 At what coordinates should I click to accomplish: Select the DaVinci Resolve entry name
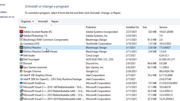tap(32, 47)
